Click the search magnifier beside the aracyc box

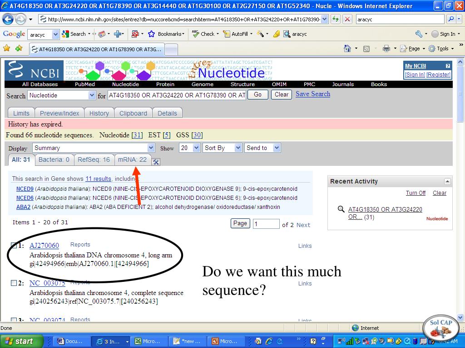pyautogui.click(x=451, y=19)
